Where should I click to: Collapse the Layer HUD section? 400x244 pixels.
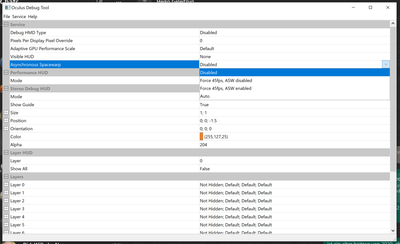(x=6, y=153)
